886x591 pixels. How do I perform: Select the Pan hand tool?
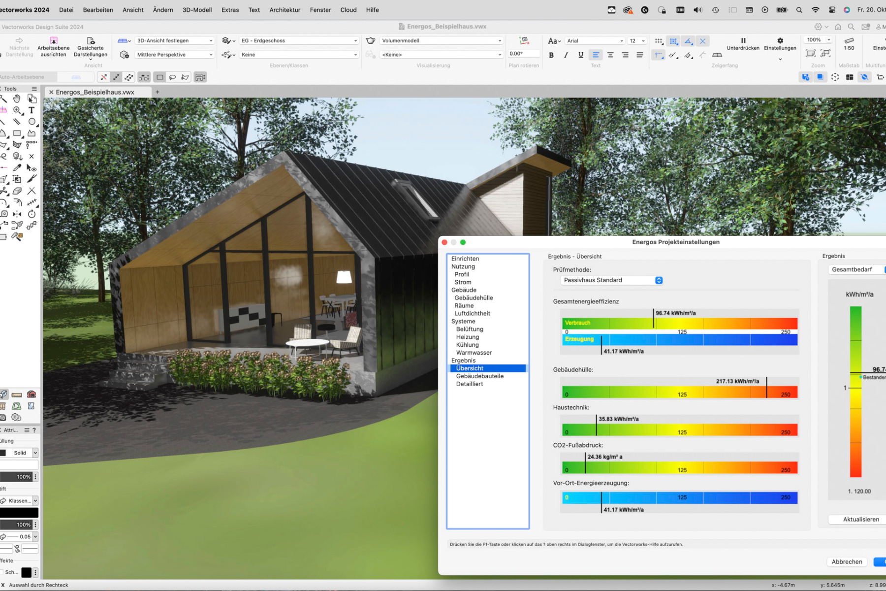17,98
